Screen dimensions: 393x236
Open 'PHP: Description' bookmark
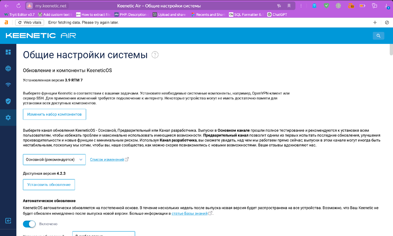131,14
